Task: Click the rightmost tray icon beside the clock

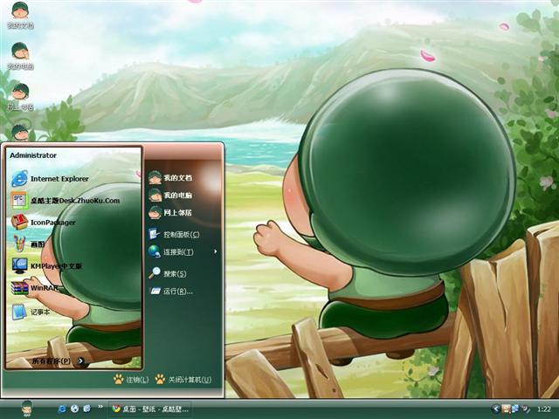Action: [x=525, y=409]
